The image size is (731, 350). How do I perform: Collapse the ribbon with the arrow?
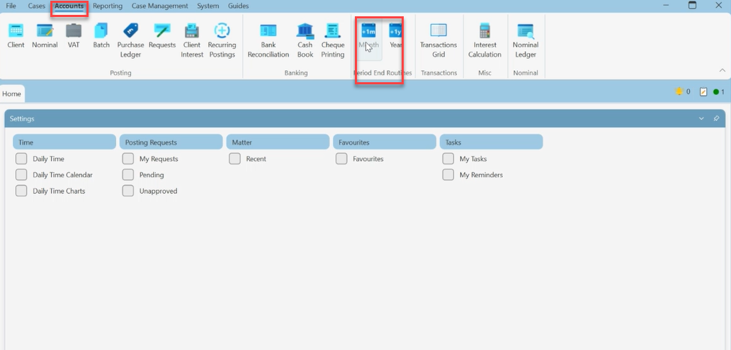tap(722, 70)
